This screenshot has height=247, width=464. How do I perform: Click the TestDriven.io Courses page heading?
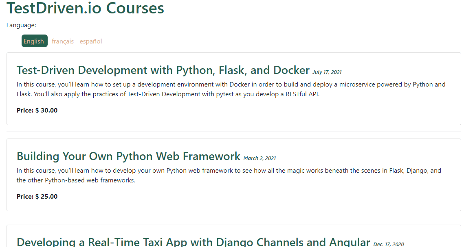(x=85, y=8)
